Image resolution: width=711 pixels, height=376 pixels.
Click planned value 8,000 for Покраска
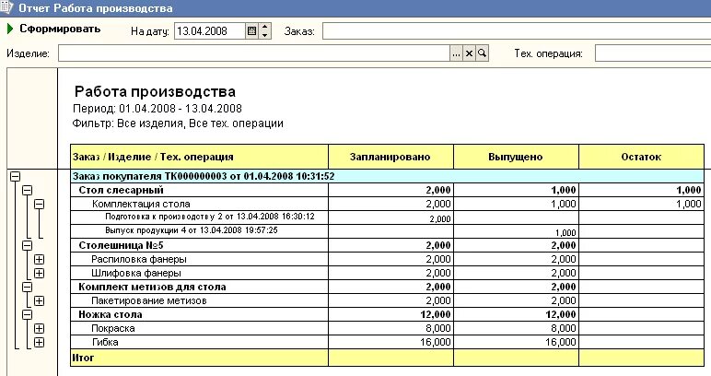pyautogui.click(x=438, y=328)
